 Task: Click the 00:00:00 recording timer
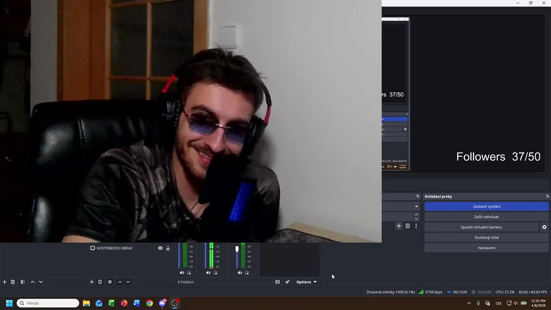coord(481,292)
